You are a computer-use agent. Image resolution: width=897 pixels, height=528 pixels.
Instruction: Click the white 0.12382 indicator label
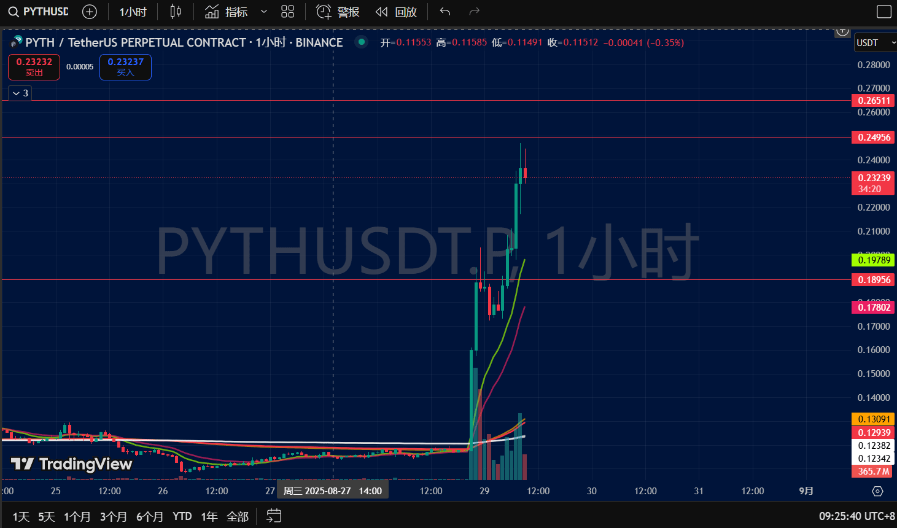[x=873, y=446]
